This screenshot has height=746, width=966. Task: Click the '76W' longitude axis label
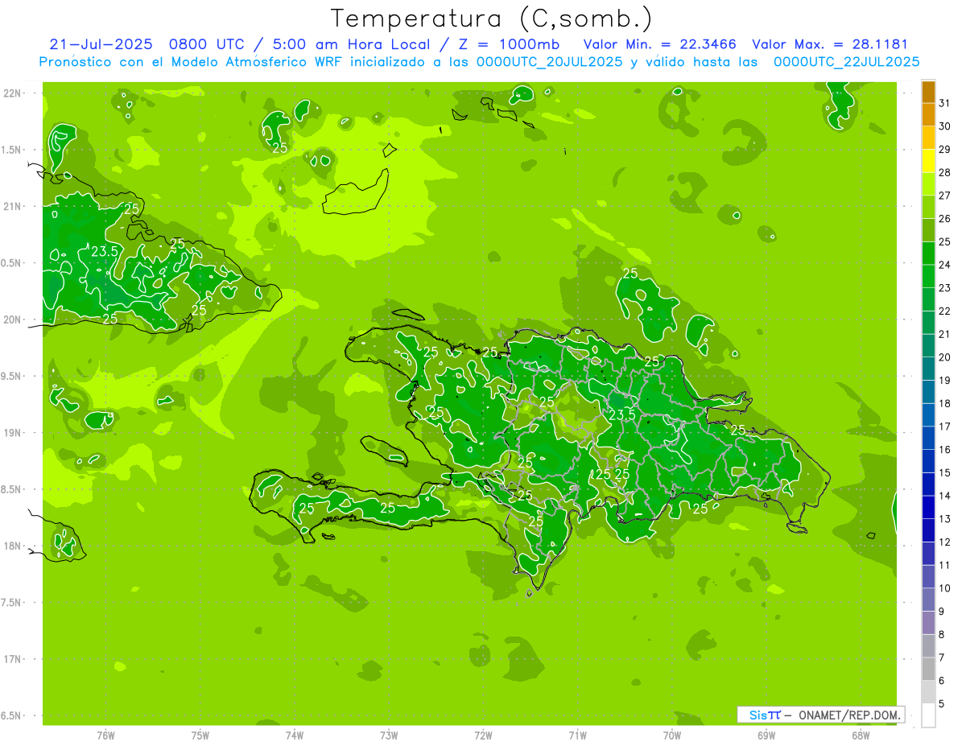click(x=105, y=735)
